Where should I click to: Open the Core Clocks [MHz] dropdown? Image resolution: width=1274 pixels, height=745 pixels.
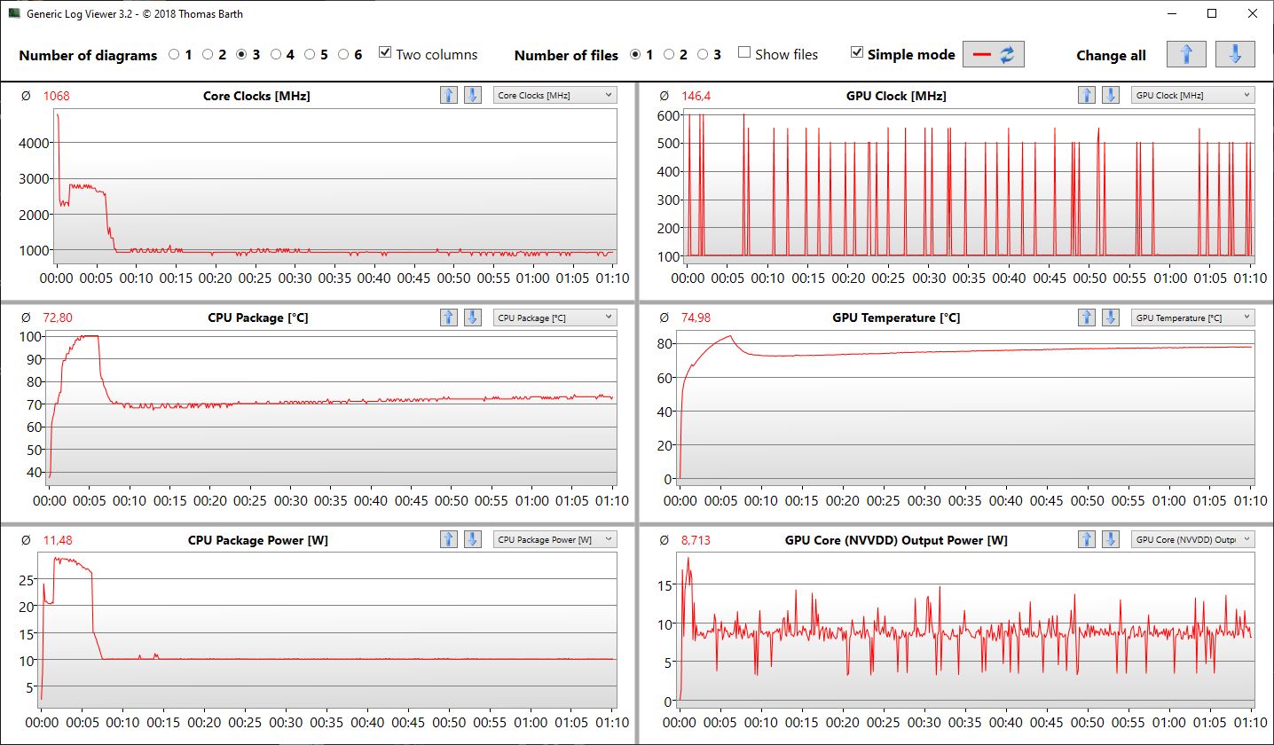click(x=554, y=95)
